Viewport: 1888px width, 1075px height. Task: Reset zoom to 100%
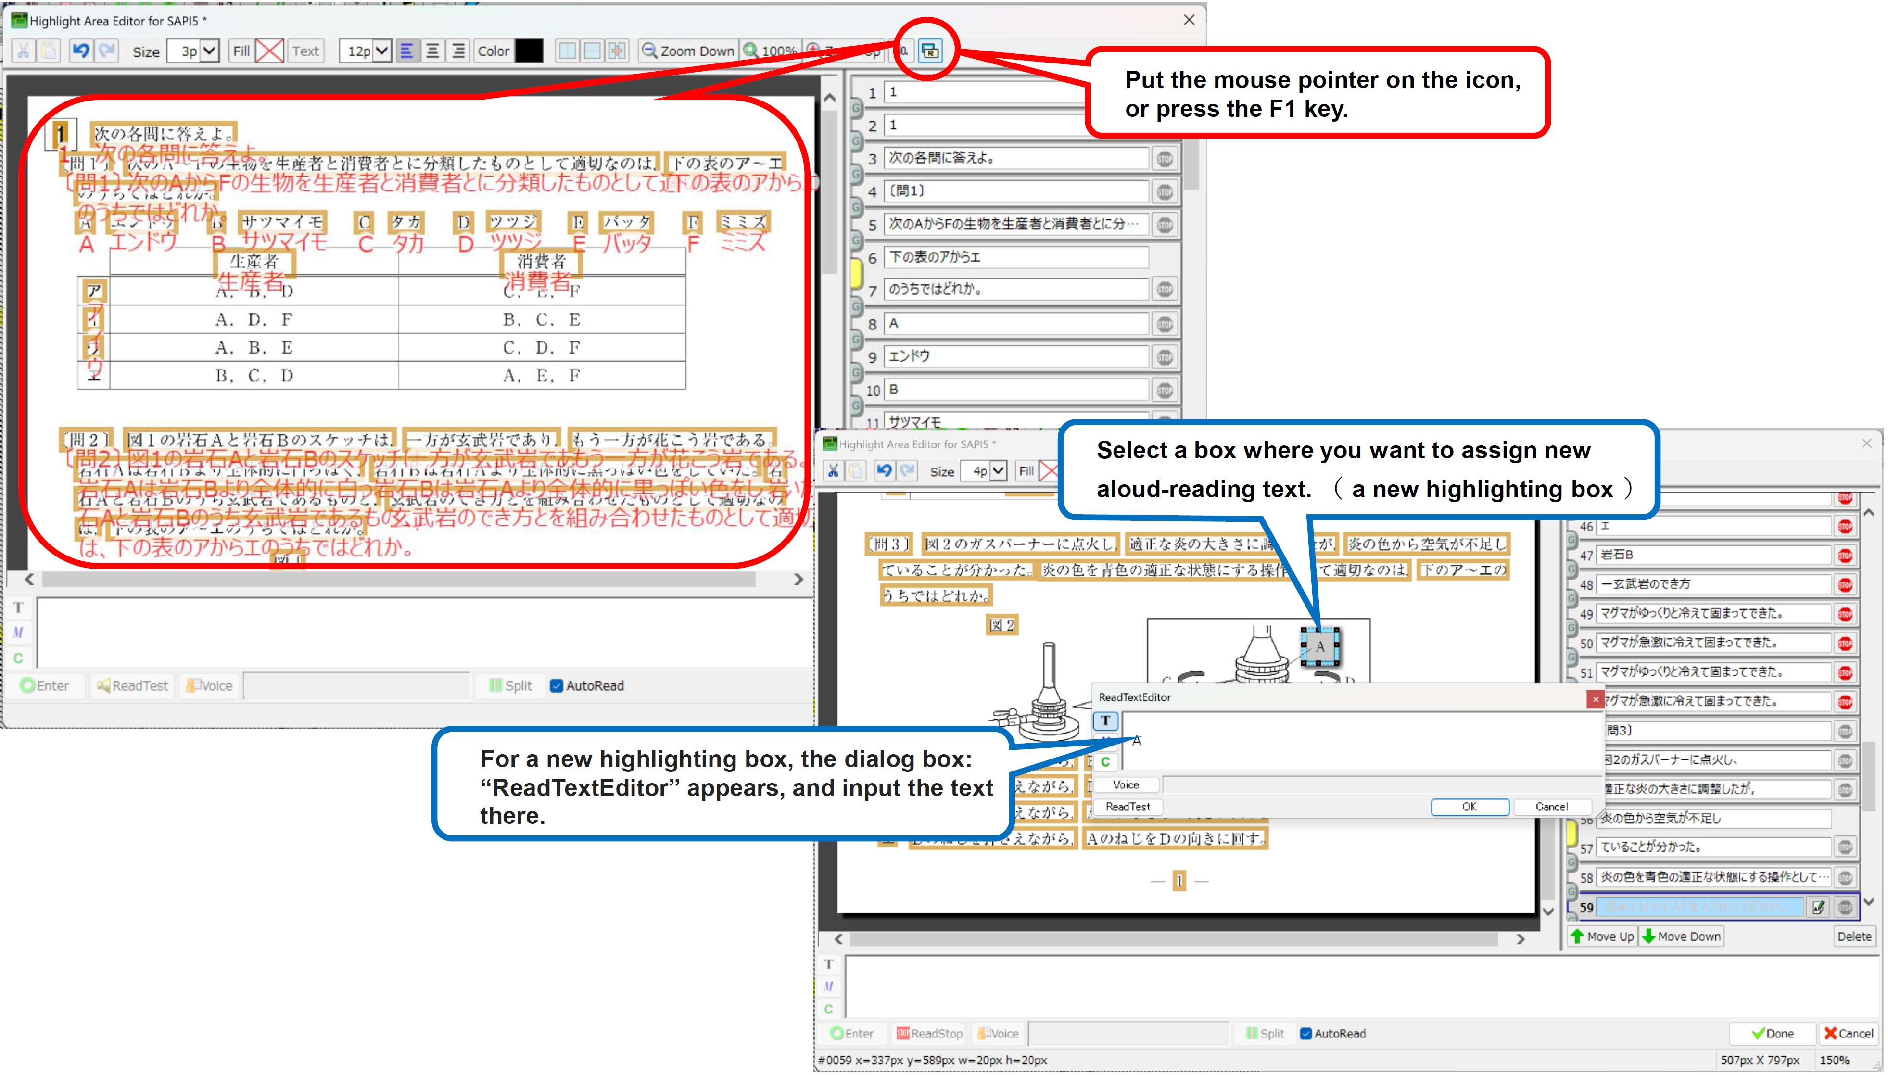[x=770, y=51]
